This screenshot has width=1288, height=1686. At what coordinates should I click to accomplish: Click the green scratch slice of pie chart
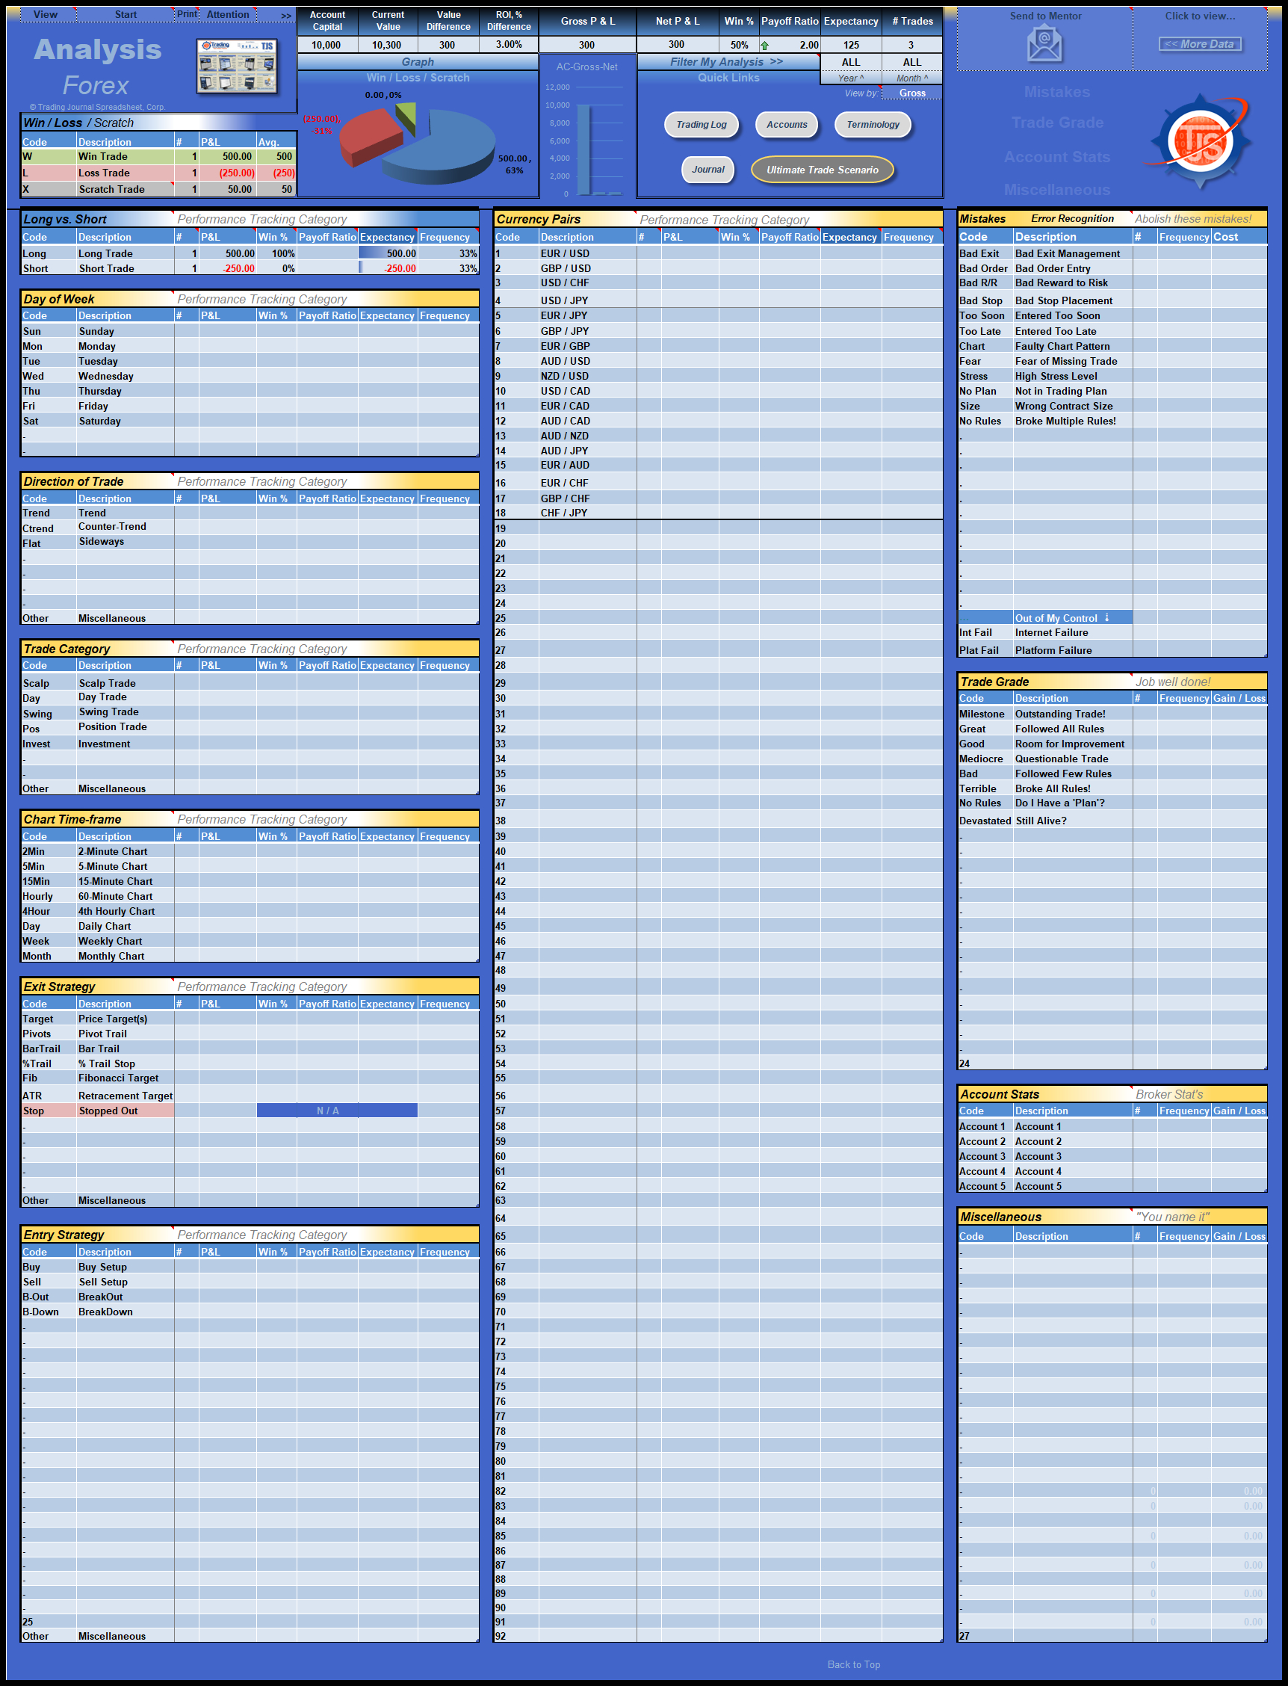[x=407, y=115]
